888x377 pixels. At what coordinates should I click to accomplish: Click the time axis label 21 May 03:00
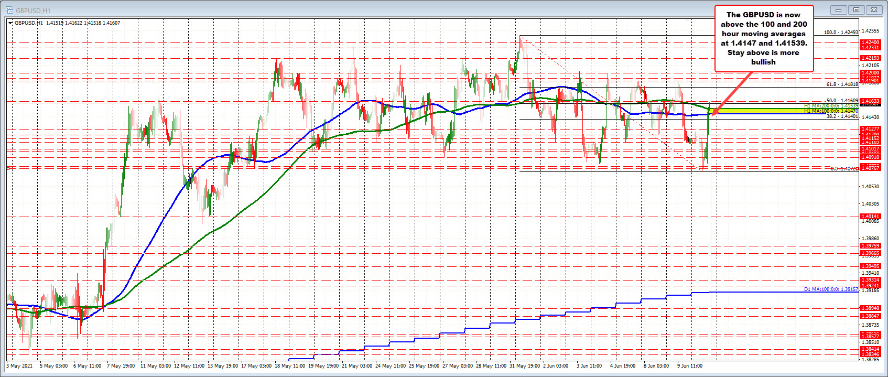(357, 366)
